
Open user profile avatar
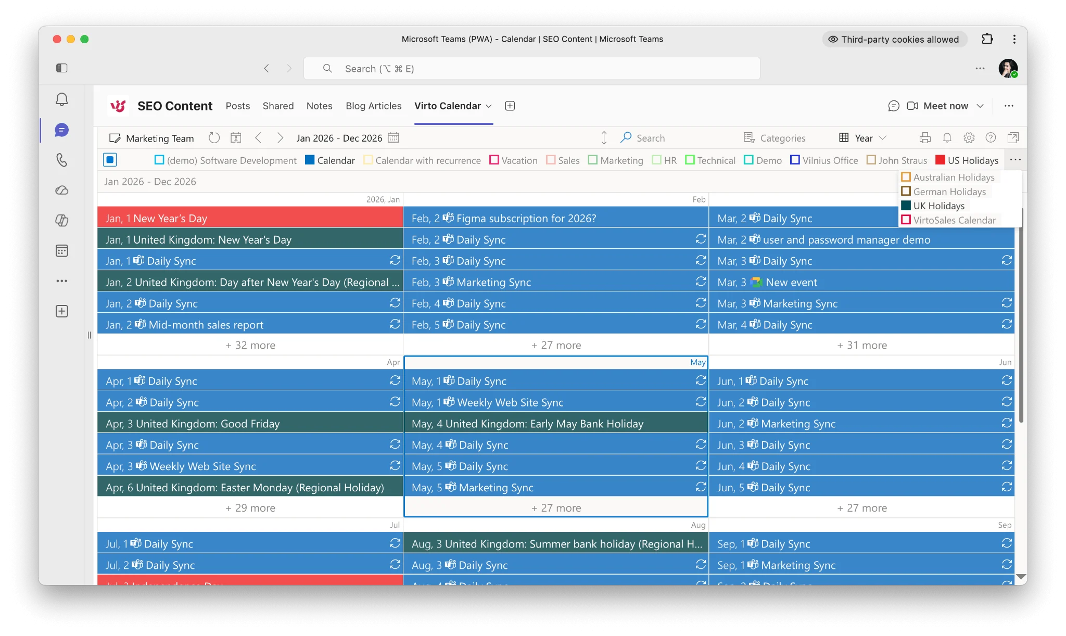coord(1008,68)
